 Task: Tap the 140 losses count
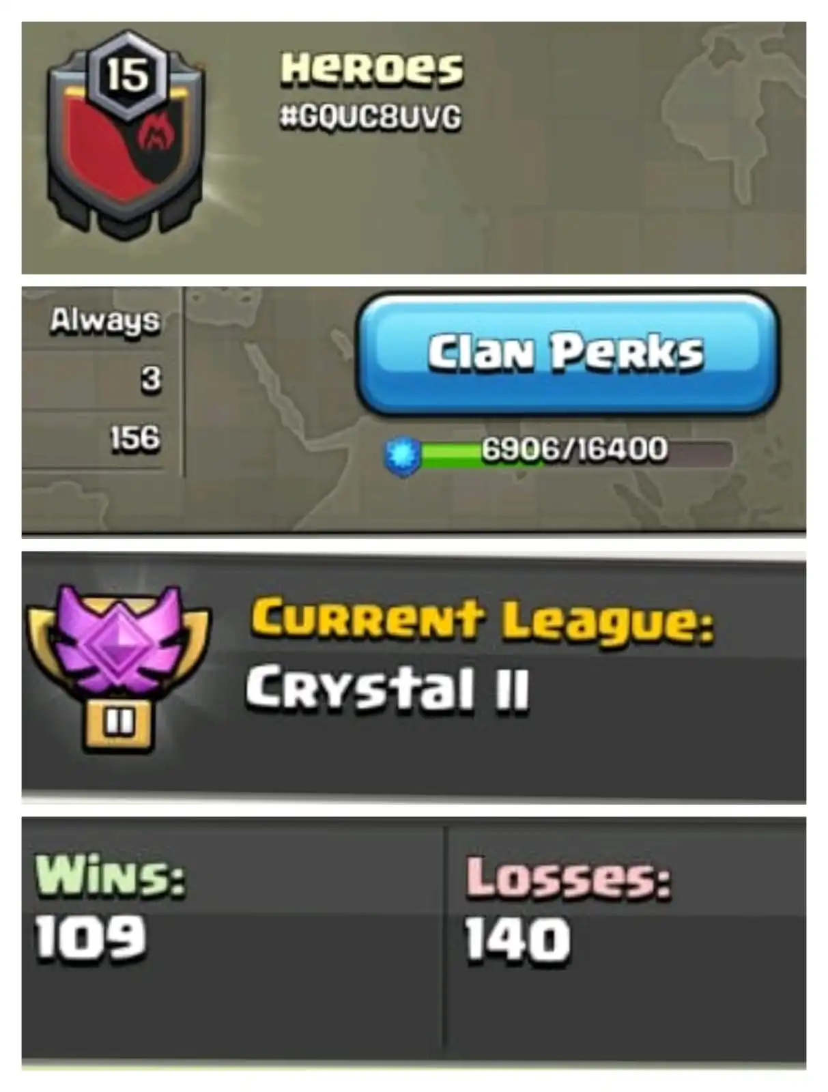tap(517, 940)
